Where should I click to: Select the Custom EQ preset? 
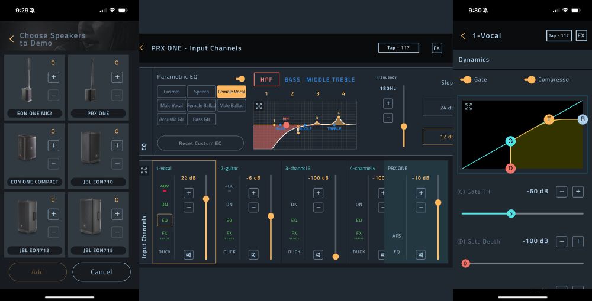point(172,92)
